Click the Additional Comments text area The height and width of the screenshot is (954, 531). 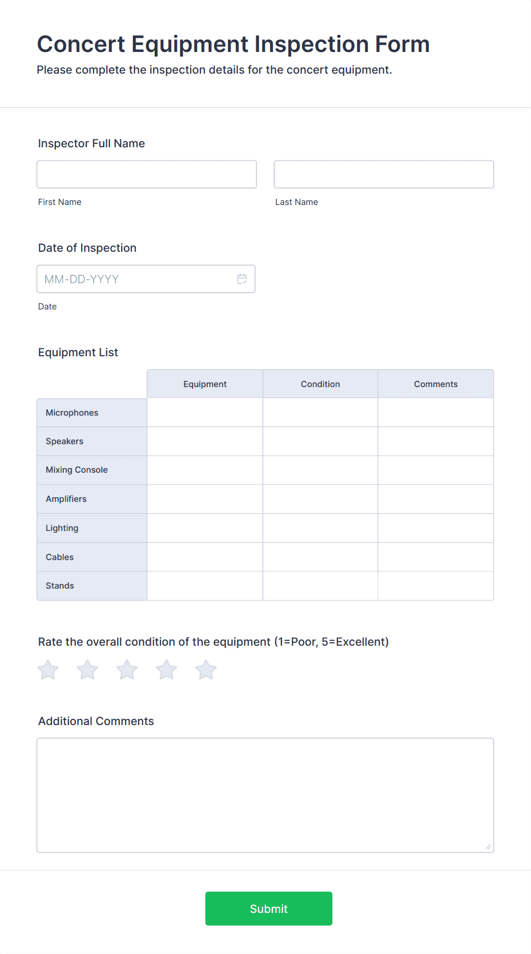point(265,795)
